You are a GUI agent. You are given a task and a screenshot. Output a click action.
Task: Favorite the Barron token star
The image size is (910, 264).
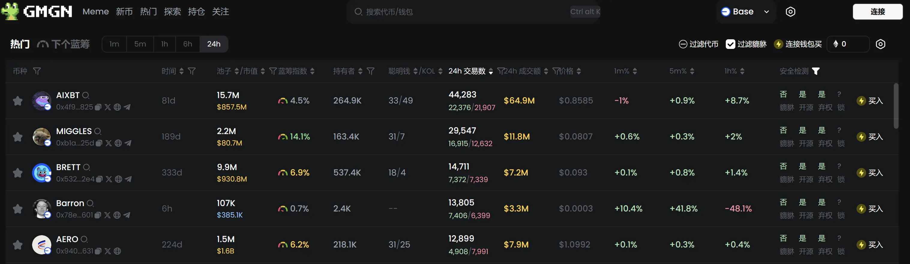tap(18, 209)
